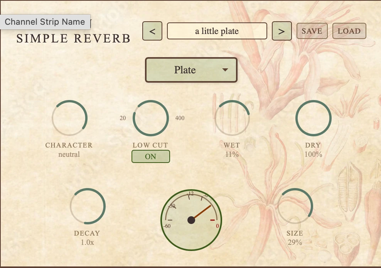Click the Character knob
The width and height of the screenshot is (381, 268).
69,118
